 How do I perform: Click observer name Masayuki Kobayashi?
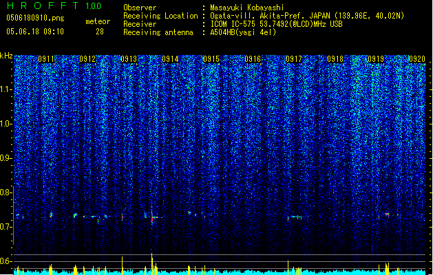click(247, 8)
